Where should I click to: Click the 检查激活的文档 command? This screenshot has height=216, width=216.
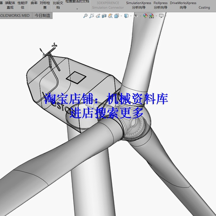tap(77, 2)
